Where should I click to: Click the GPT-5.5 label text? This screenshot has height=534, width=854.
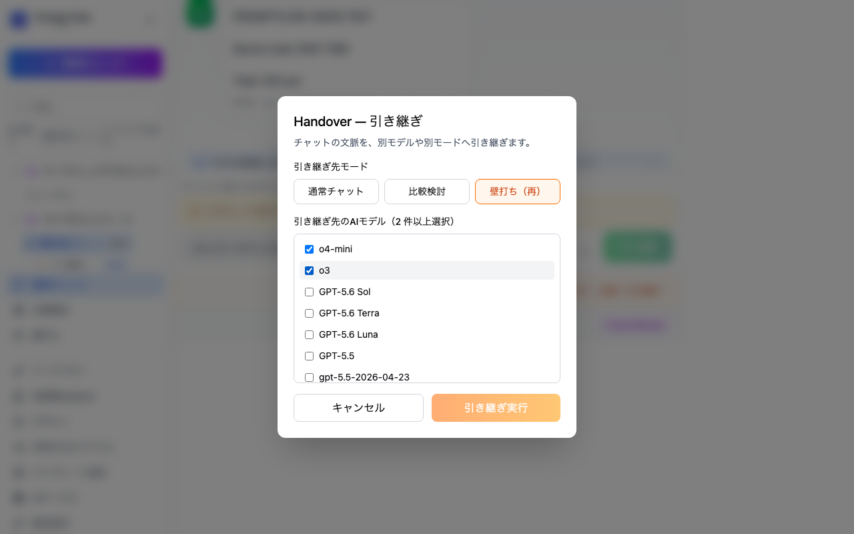click(336, 356)
